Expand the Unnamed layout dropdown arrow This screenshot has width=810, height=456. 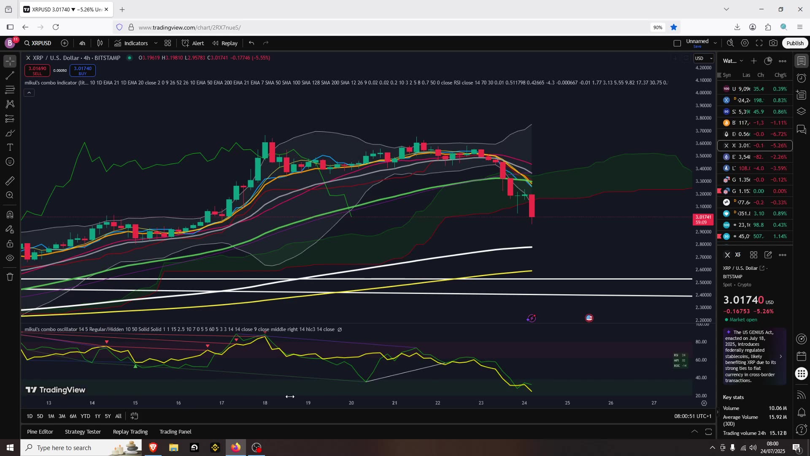[715, 43]
